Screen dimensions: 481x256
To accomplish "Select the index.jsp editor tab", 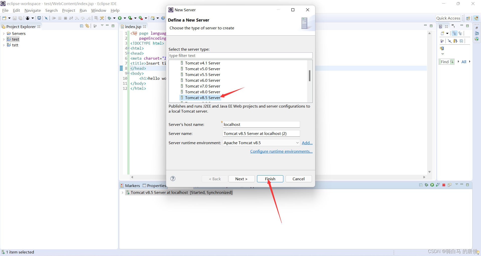I will click(x=133, y=27).
